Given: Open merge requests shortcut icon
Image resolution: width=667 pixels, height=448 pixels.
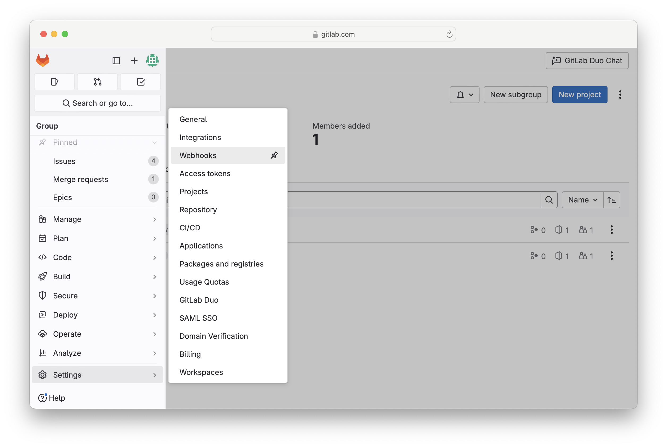Looking at the screenshot, I should point(97,82).
